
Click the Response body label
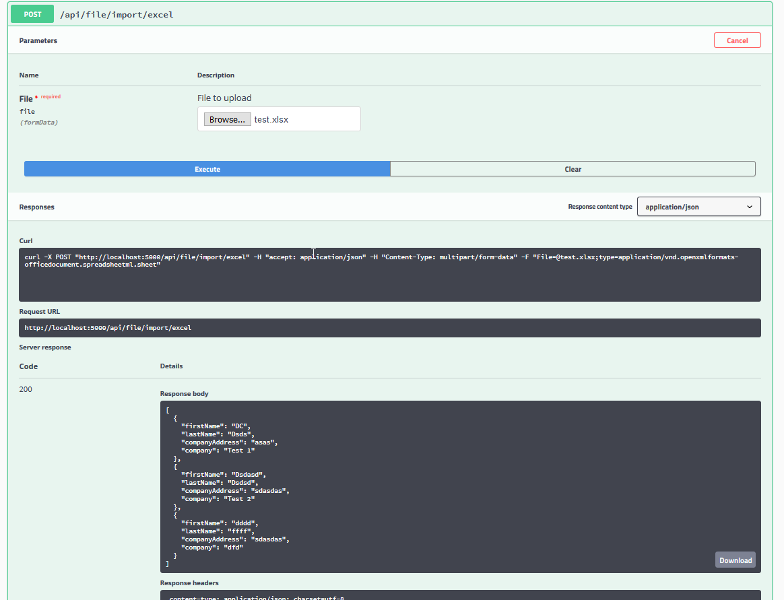[x=184, y=394]
